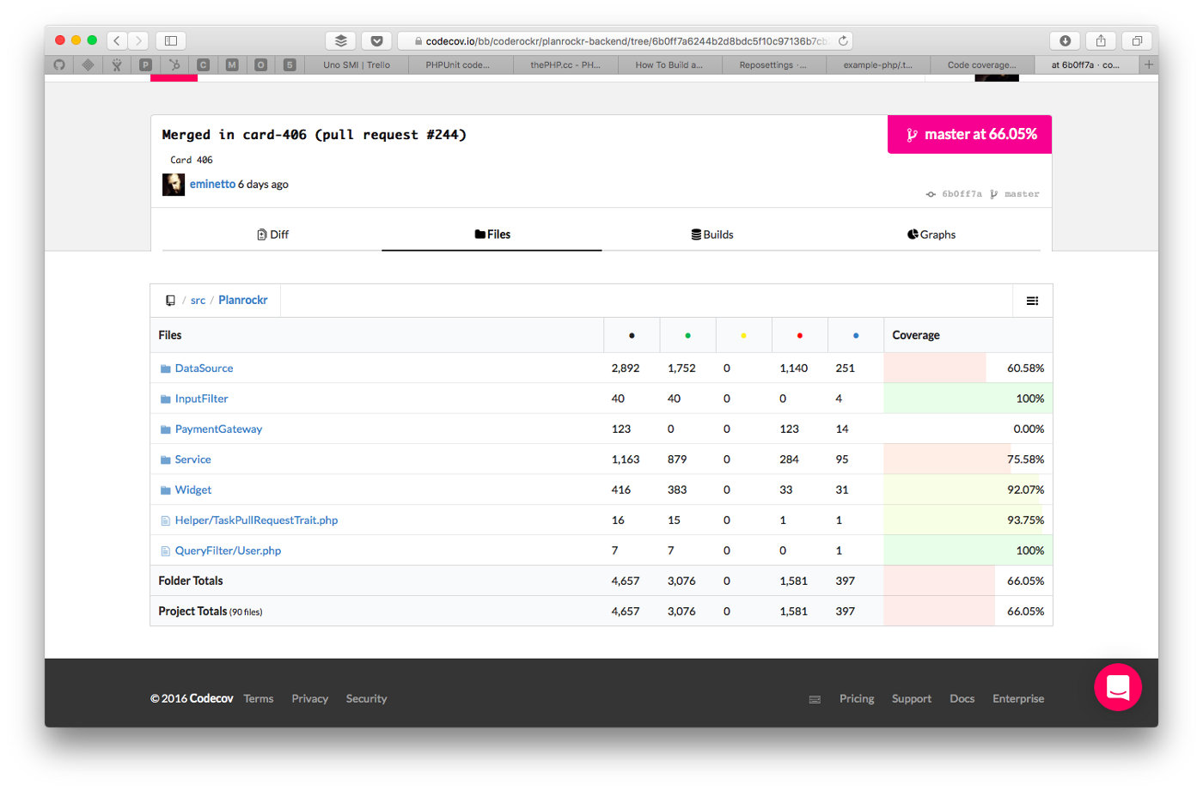Viewport: 1203px width, 791px height.
Task: Open the footer Support link
Action: click(912, 699)
